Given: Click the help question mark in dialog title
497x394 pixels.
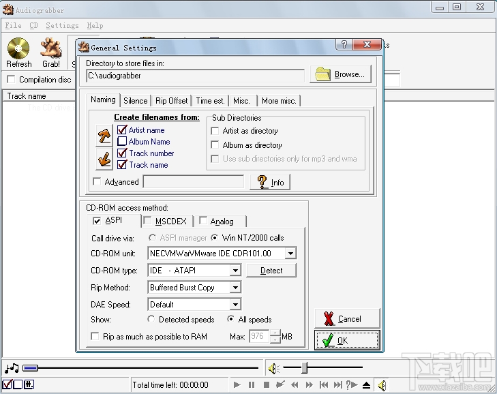Looking at the screenshot, I should point(344,44).
